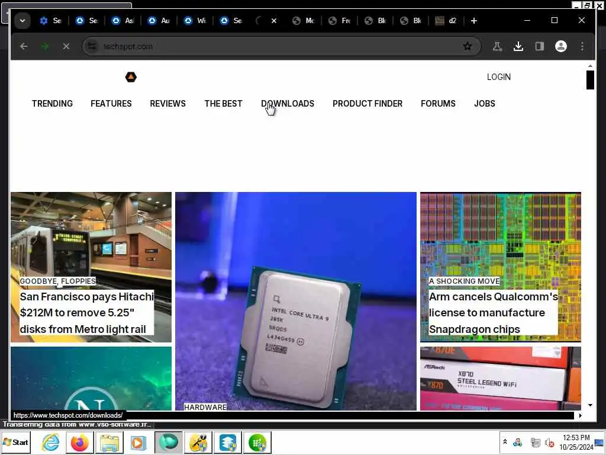
Task: Open Windows Explorer folder icon in taskbar
Action: click(109, 442)
